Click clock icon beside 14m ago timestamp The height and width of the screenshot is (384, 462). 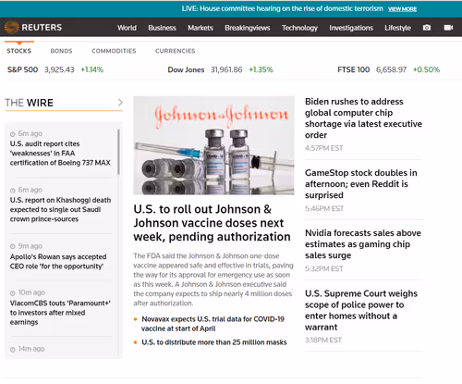point(13,350)
